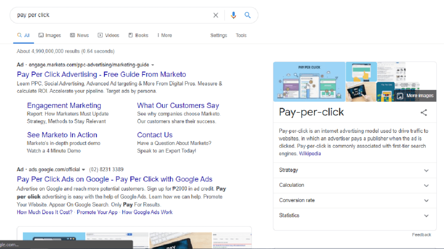Image resolution: width=444 pixels, height=249 pixels.
Task: Click the share icon on the Pay-per-click panel
Action: coord(424,112)
